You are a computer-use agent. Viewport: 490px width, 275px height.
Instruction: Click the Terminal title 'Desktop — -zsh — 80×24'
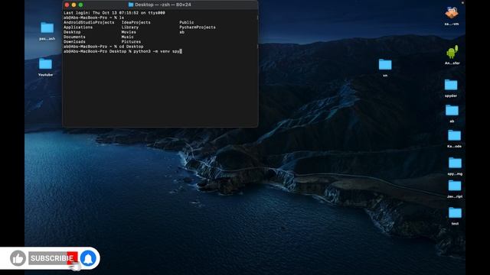[x=163, y=5]
